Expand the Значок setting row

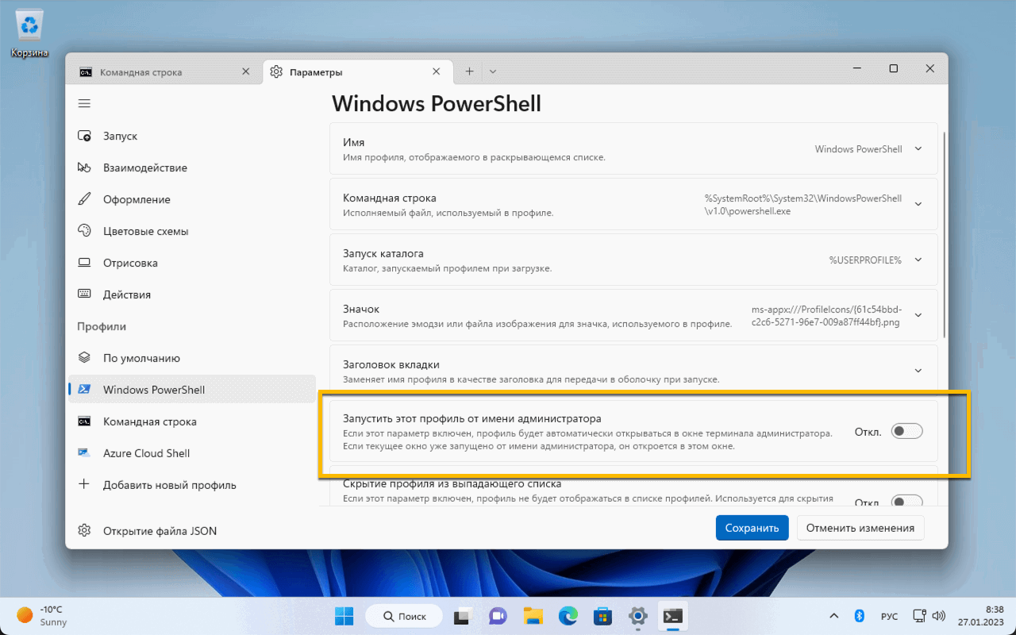pyautogui.click(x=633, y=315)
